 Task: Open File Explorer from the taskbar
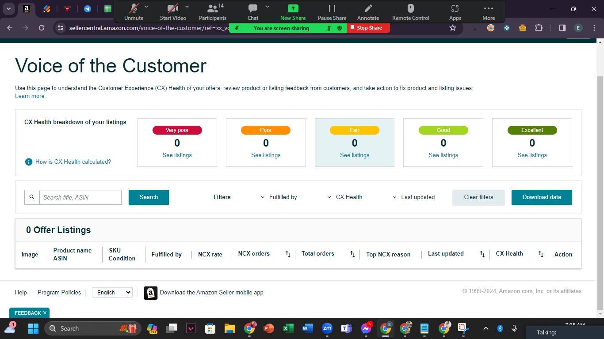[229, 328]
